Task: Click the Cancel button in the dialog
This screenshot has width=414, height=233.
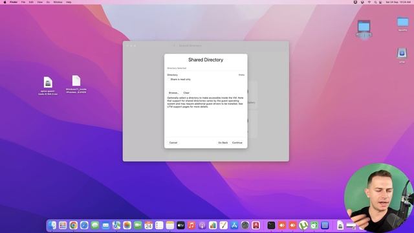Action: click(x=173, y=142)
